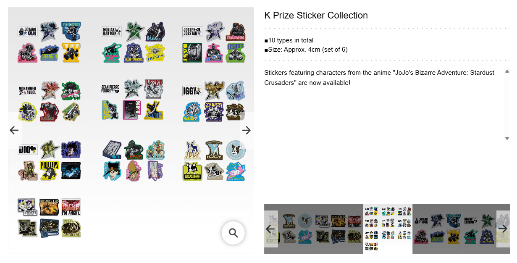The image size is (517, 263).
Task: Click the K Prize Sticker Collection heading
Action: [316, 16]
